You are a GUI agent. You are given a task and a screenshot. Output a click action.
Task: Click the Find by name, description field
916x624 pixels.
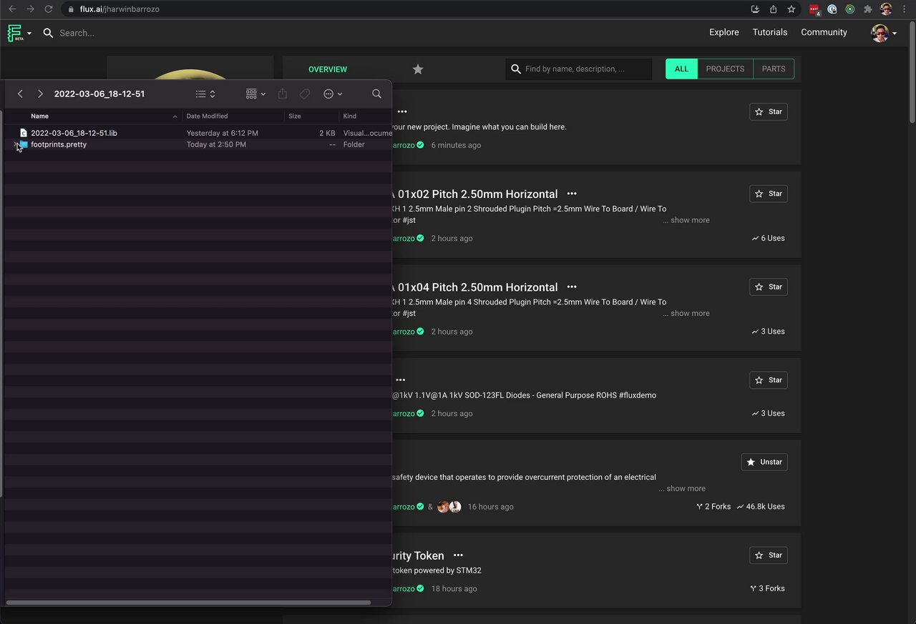point(579,69)
